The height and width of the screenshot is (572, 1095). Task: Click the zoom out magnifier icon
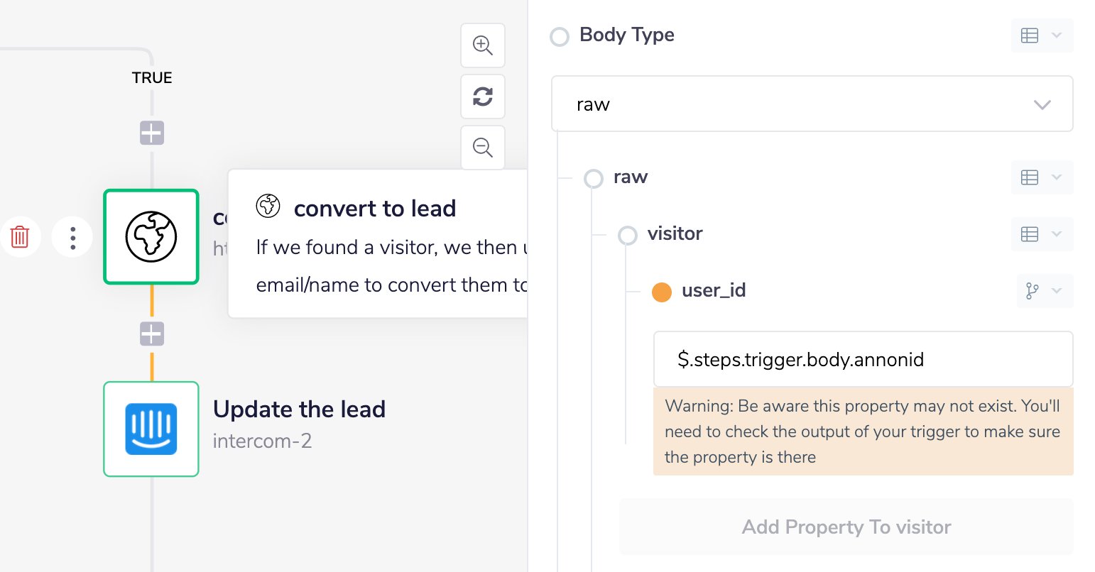point(483,148)
